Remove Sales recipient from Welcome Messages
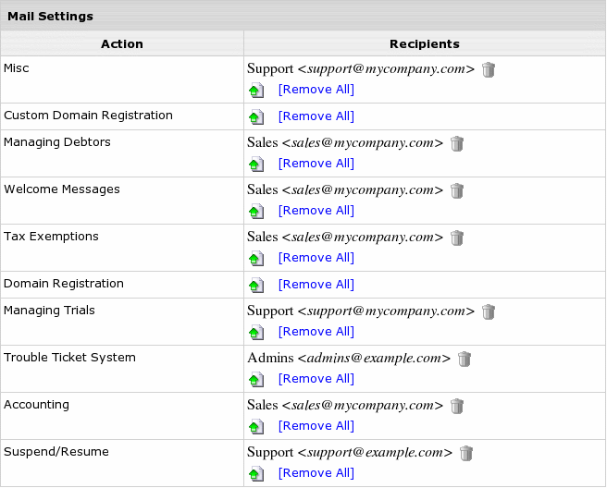Image resolution: width=607 pixels, height=488 pixels. [x=457, y=191]
